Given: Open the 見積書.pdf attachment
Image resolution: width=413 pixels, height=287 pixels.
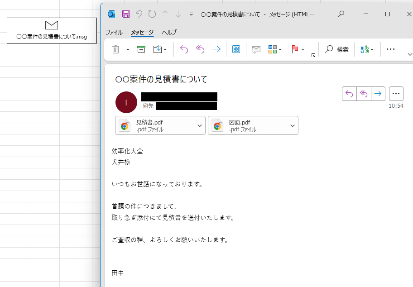Looking at the screenshot, I should [x=154, y=126].
